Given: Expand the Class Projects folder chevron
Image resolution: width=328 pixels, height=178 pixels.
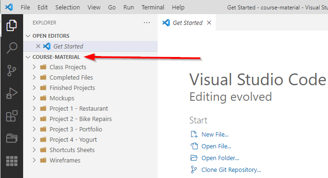Looking at the screenshot, I should coord(34,67).
